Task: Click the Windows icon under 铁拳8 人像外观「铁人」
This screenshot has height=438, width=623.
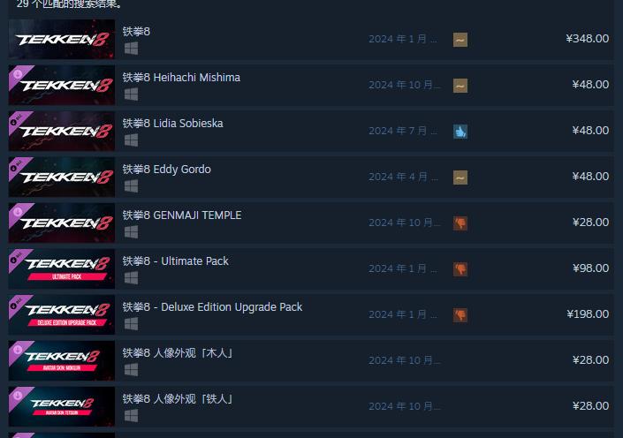Action: (131, 416)
